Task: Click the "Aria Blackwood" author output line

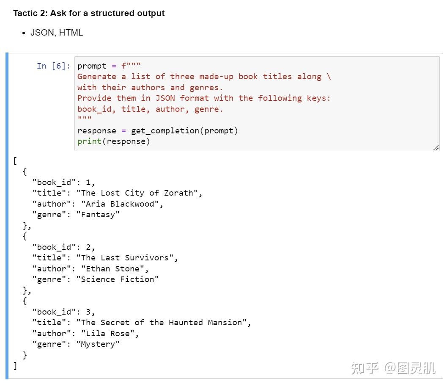Action: 98,204
